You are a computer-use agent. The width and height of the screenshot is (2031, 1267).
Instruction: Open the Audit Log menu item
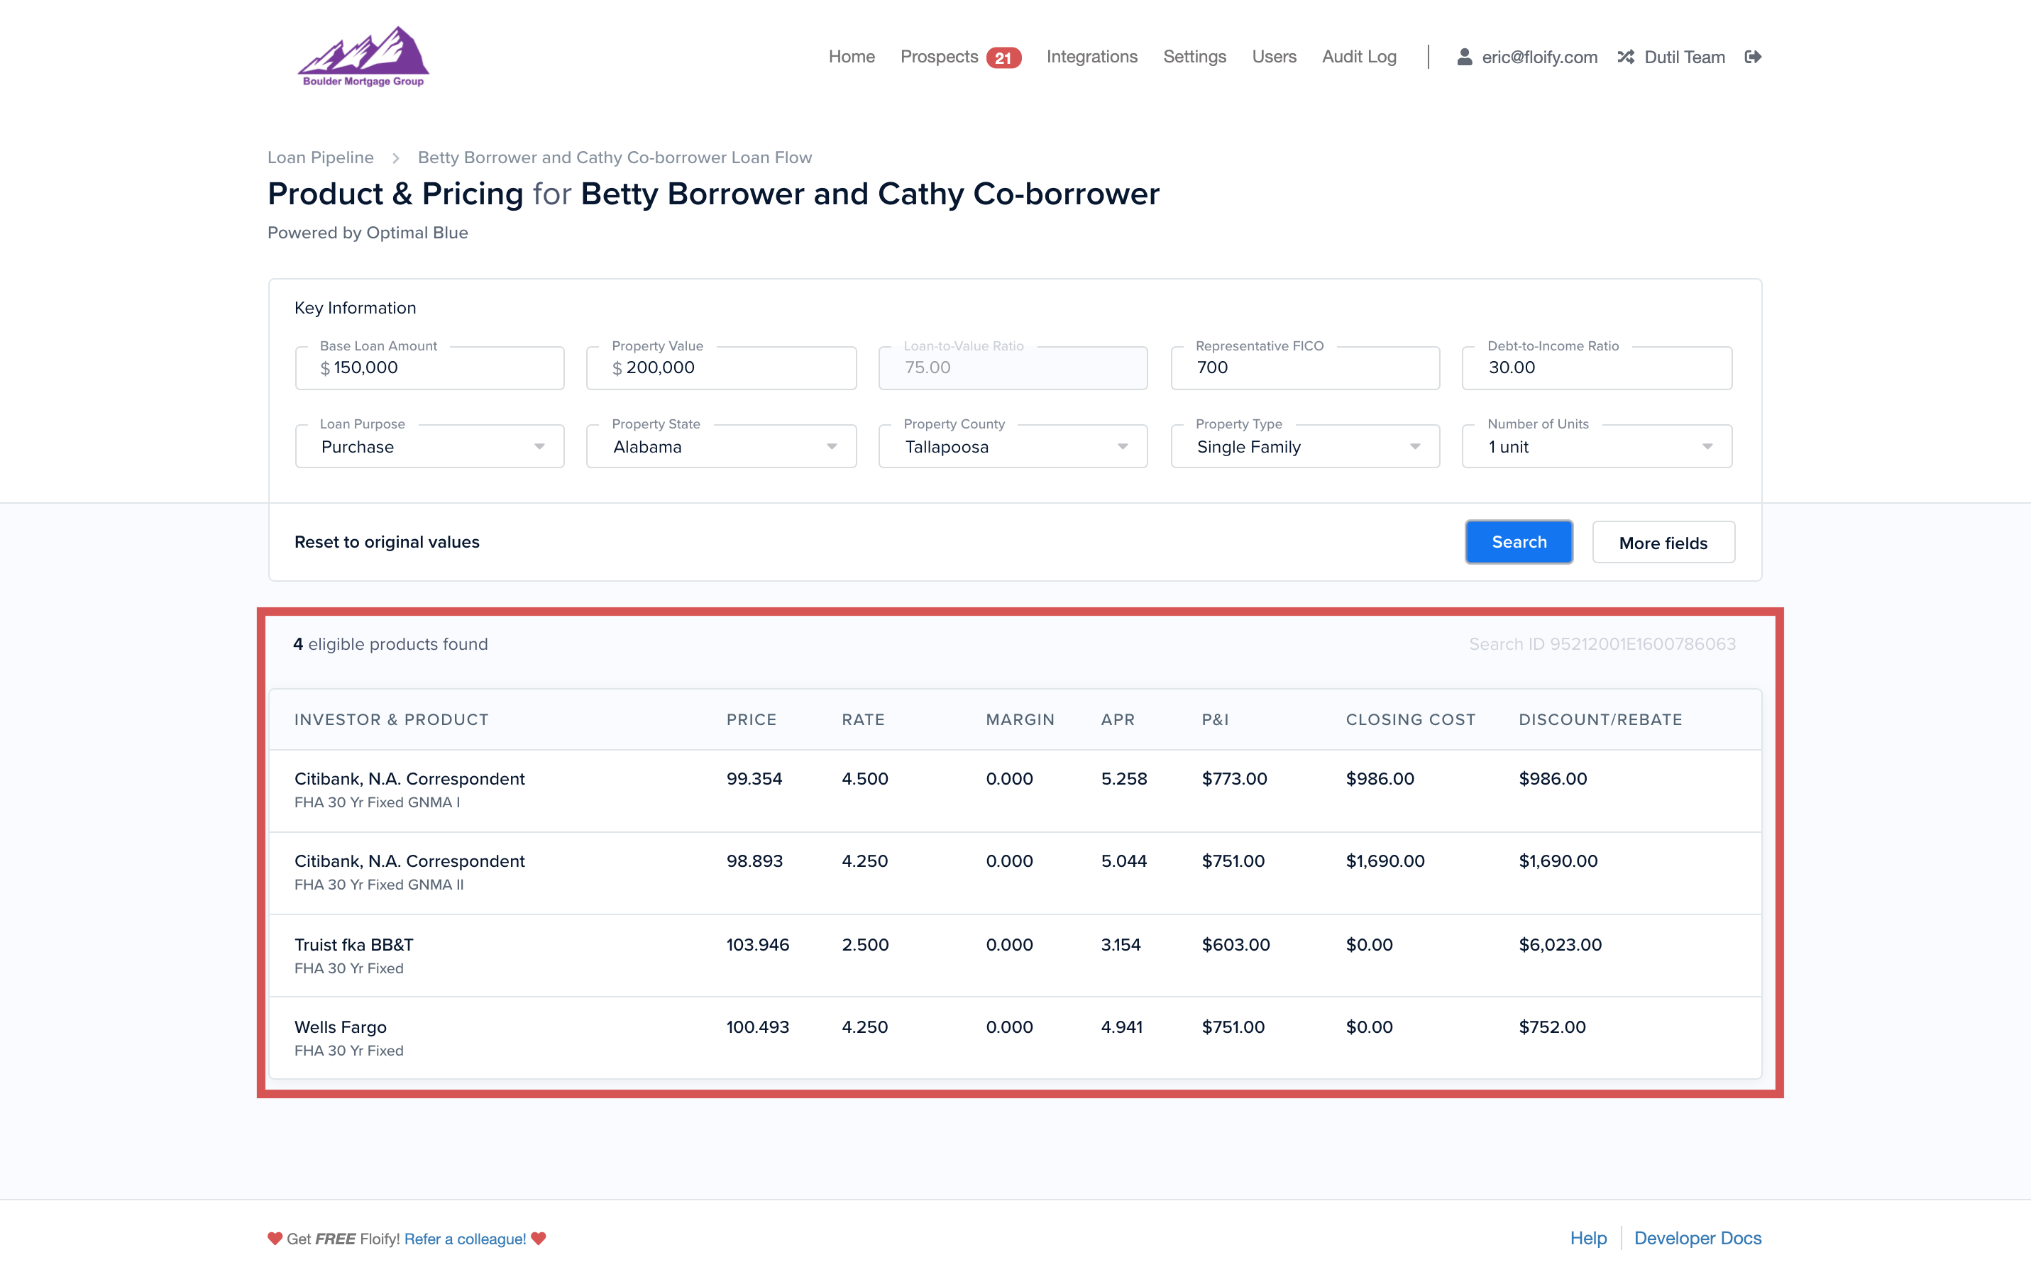pyautogui.click(x=1358, y=56)
